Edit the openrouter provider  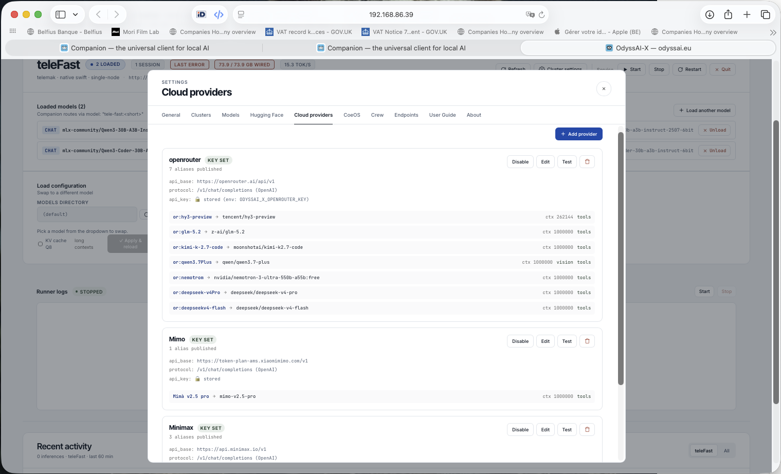546,161
